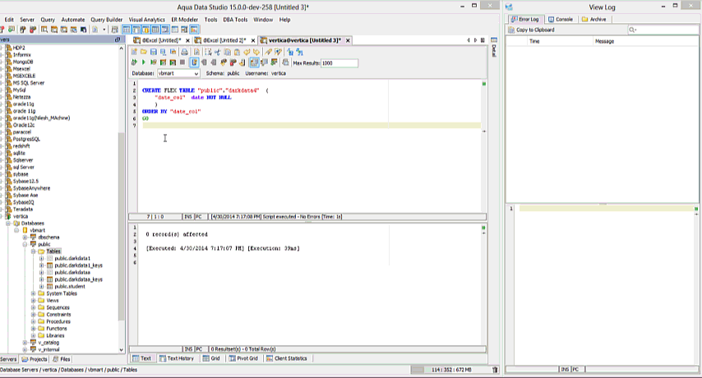Screen dimensions: 702x378
Task: Expand the v_catalog schema node
Action: coord(25,343)
